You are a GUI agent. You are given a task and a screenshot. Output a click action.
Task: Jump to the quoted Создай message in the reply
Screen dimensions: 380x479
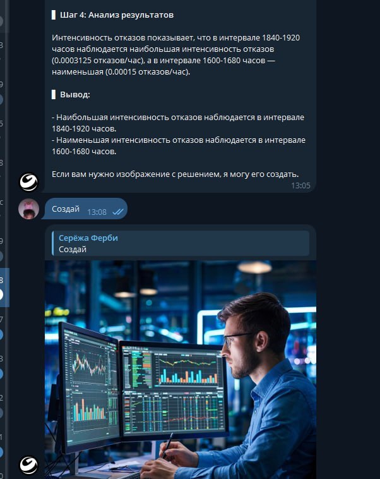point(181,243)
